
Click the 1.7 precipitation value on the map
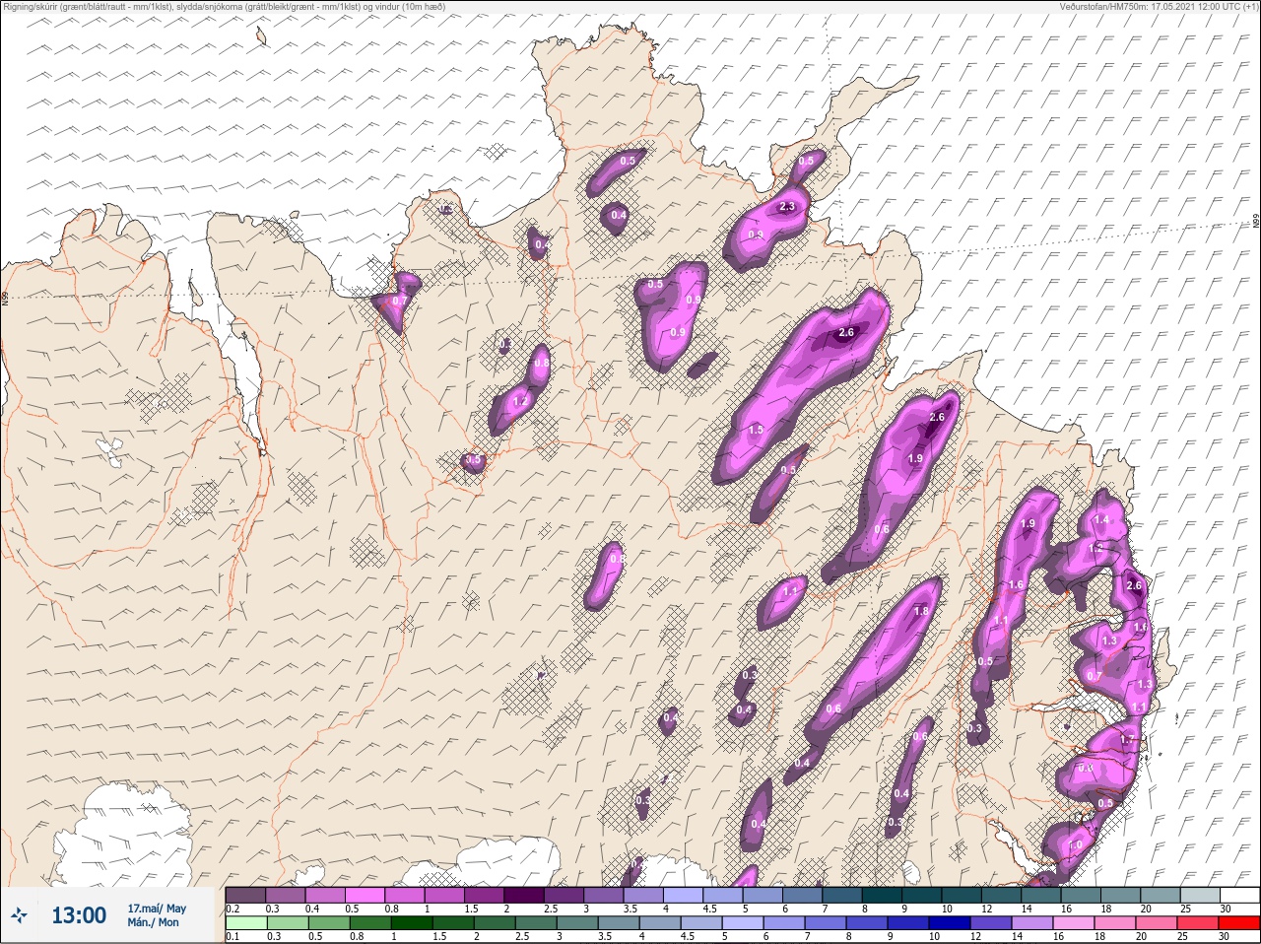[1127, 739]
